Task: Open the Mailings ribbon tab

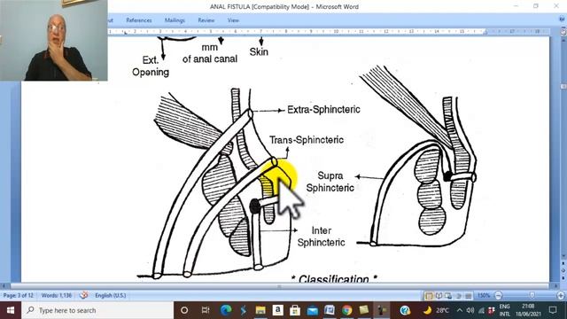Action: click(x=175, y=20)
